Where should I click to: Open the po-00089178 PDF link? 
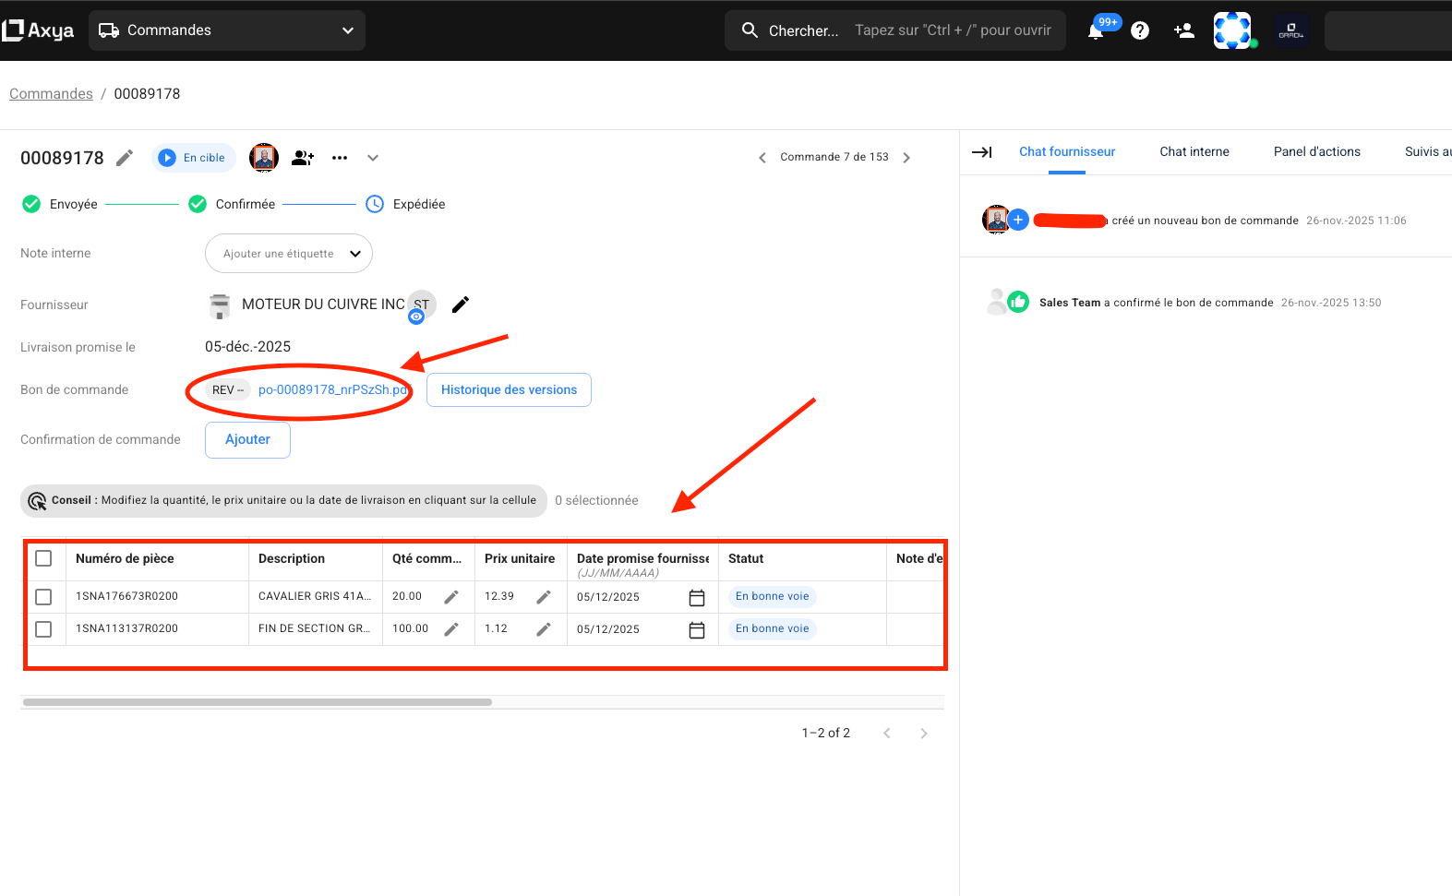click(332, 390)
